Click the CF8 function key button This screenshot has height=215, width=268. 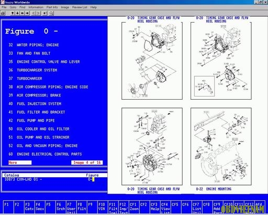[x=207, y=207]
